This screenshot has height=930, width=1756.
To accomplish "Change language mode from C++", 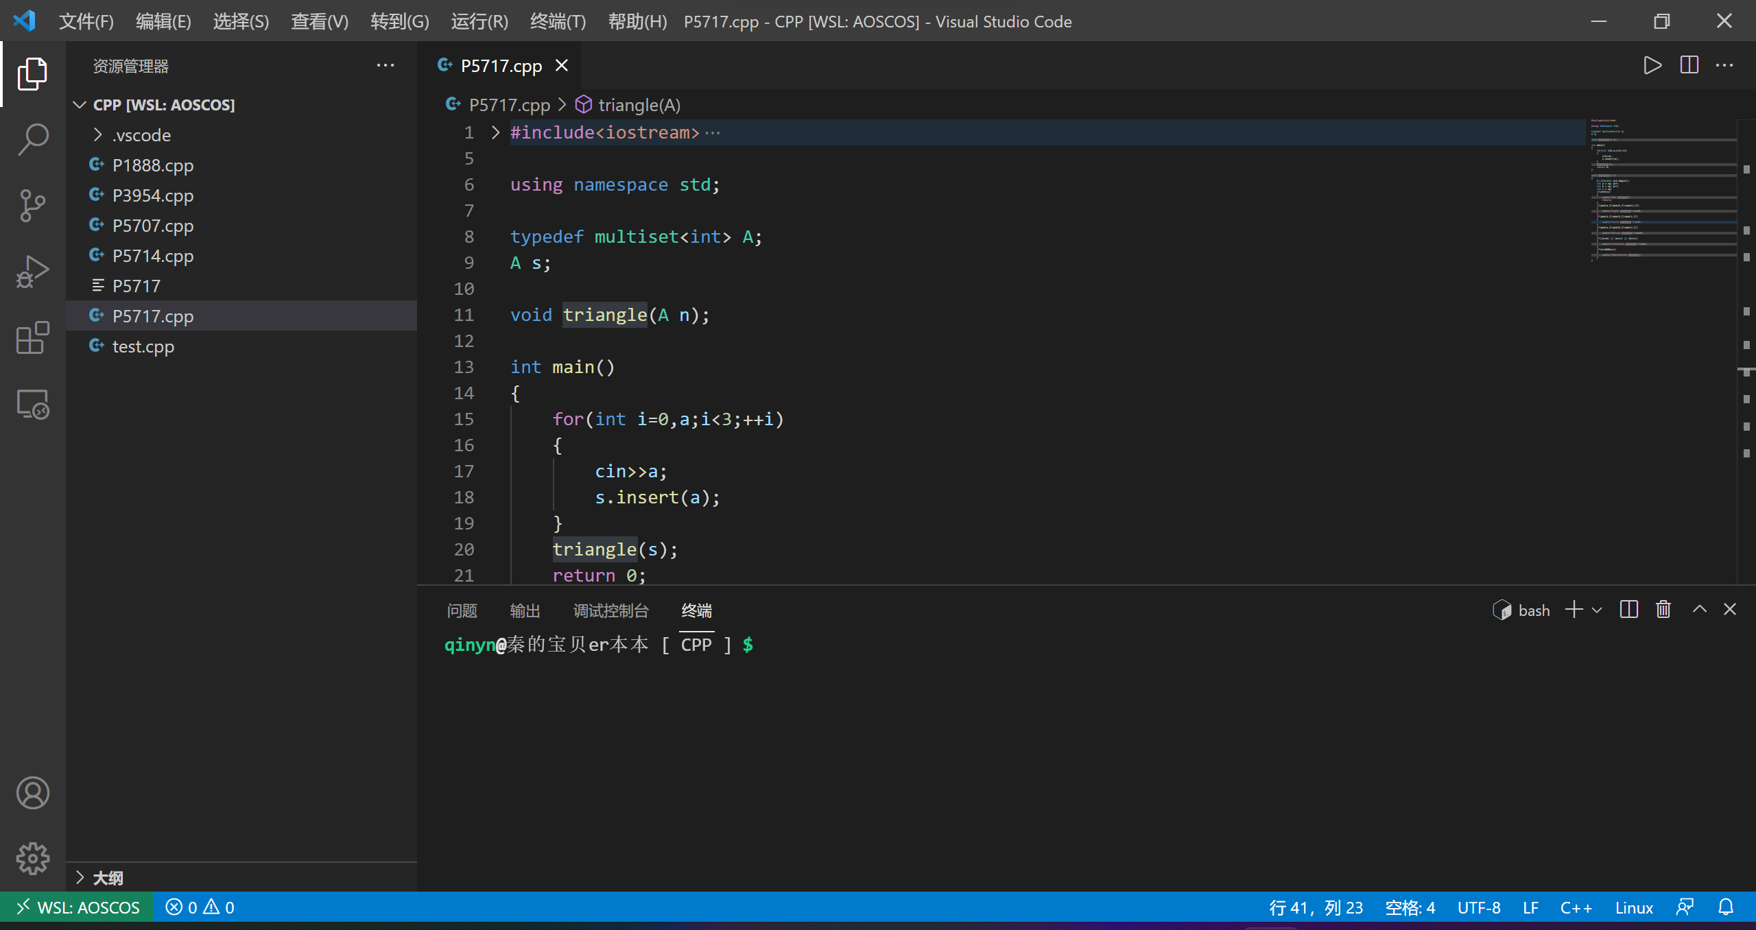I will pos(1576,907).
